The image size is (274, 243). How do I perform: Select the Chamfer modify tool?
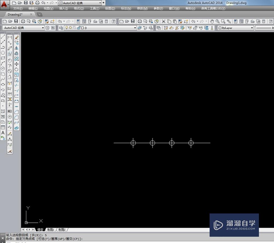click(17, 112)
